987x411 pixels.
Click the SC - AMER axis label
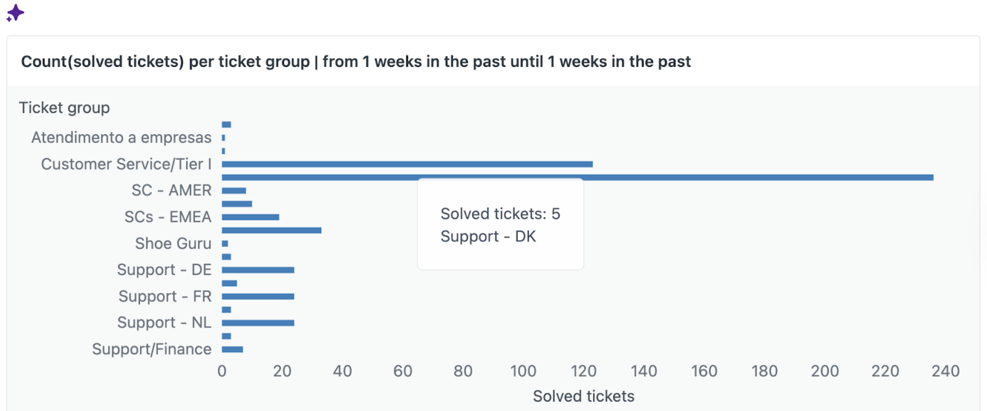[171, 190]
